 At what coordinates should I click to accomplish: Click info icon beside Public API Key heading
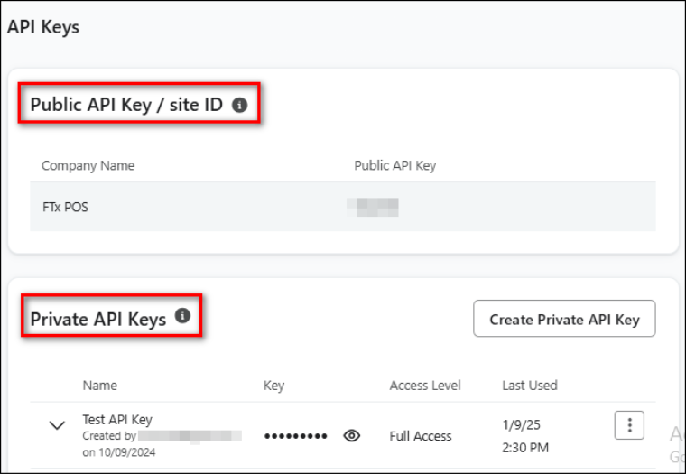(239, 105)
